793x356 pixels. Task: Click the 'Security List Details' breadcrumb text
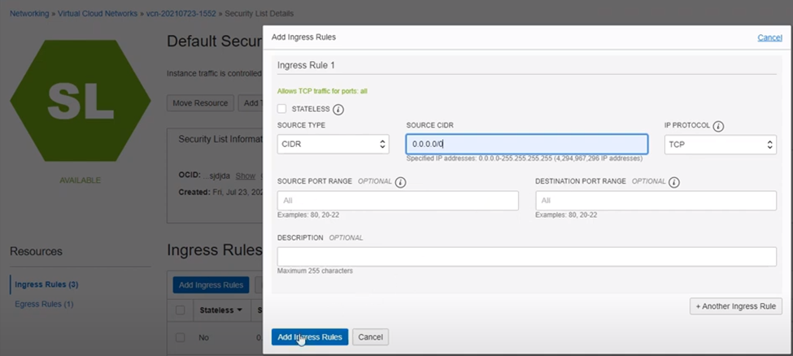pos(259,14)
